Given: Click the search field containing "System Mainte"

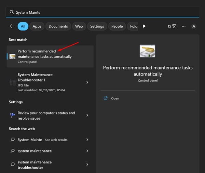Looking at the screenshot, I should click(x=102, y=12).
